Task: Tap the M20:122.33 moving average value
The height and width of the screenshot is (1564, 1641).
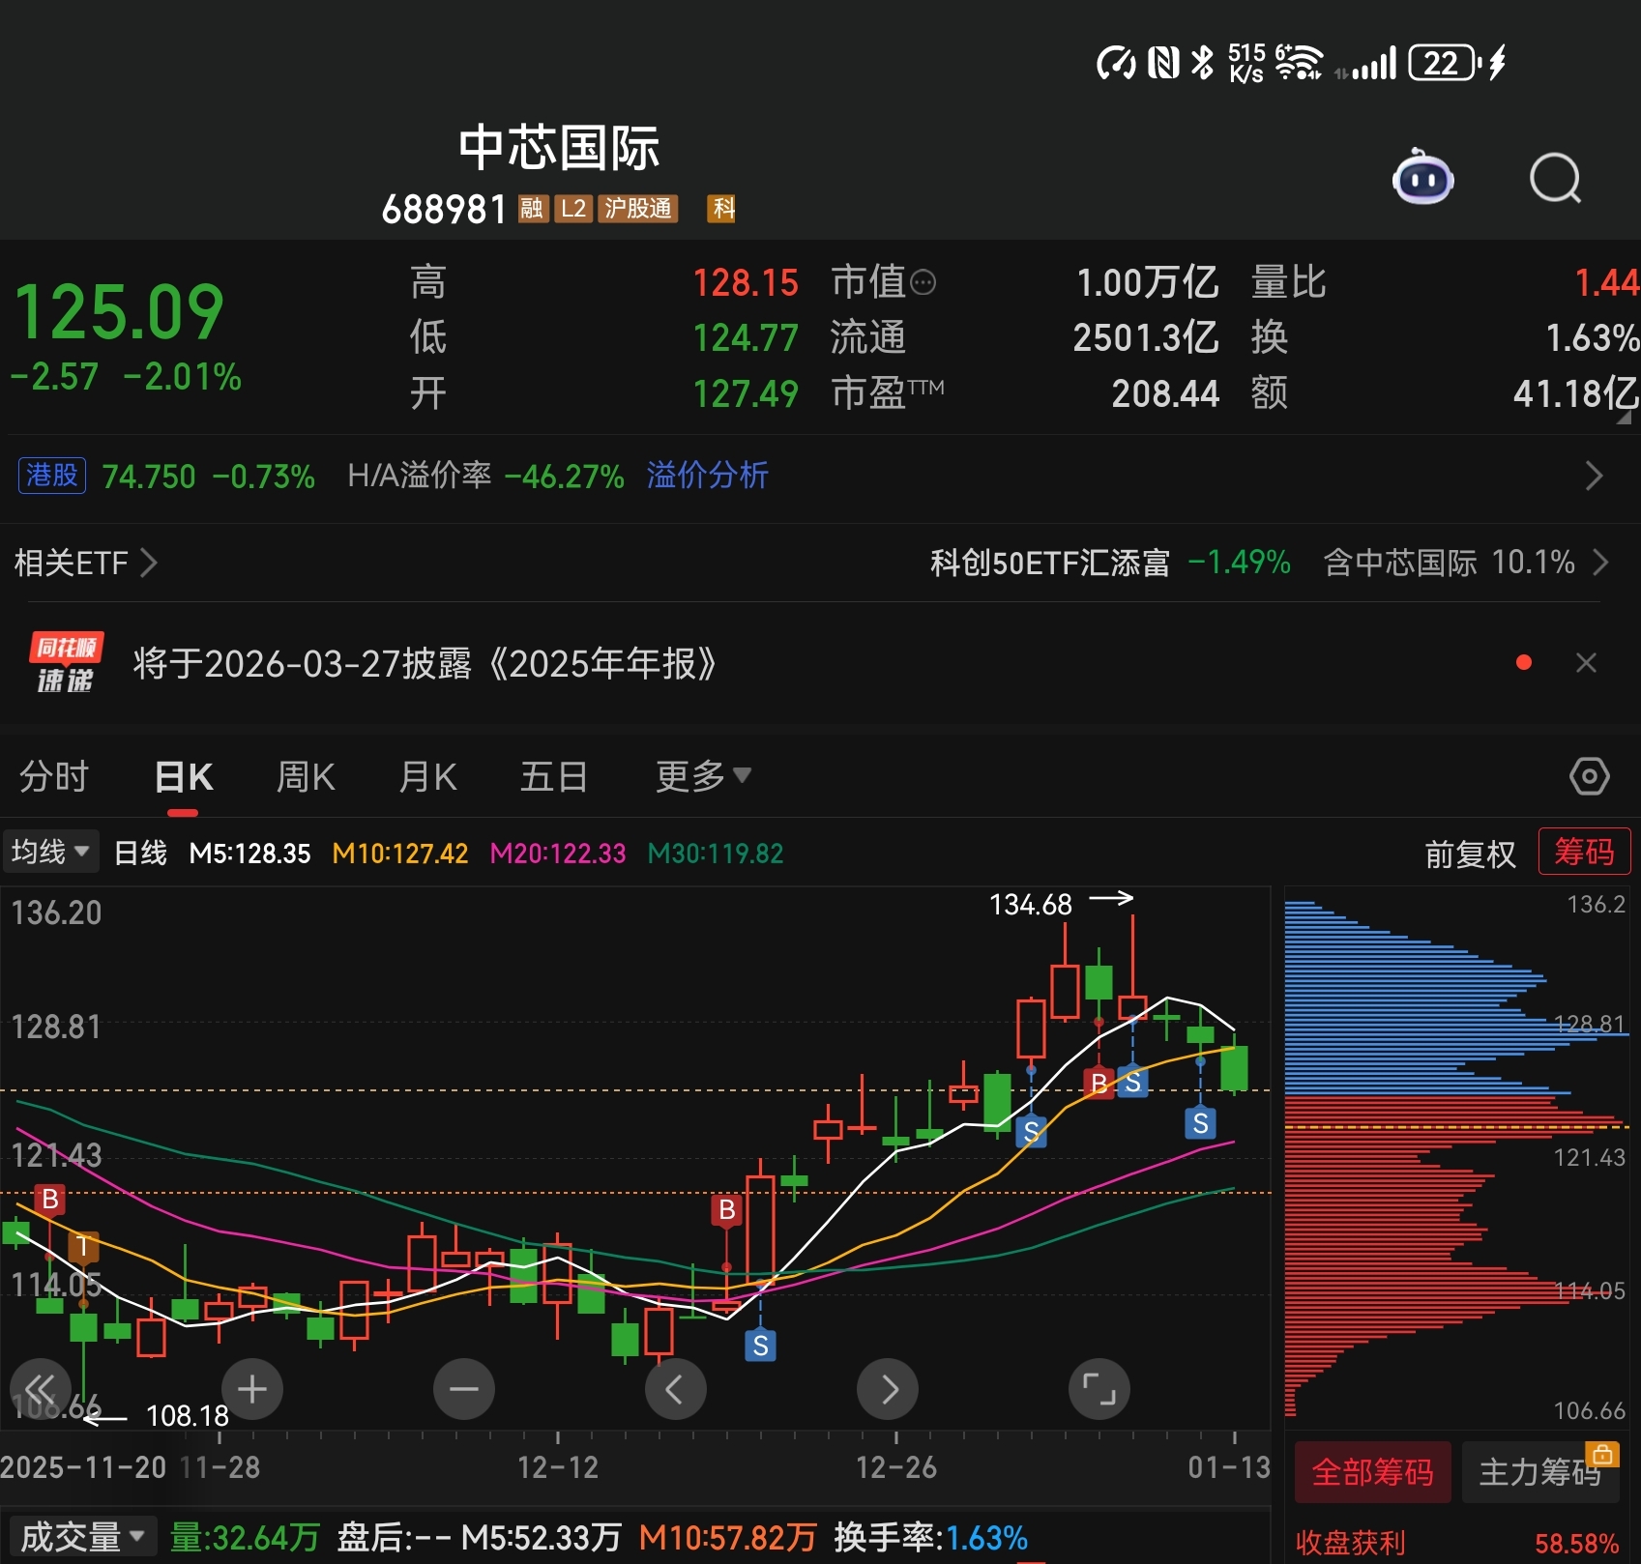Action: click(x=558, y=854)
